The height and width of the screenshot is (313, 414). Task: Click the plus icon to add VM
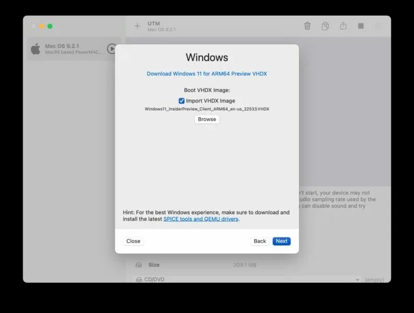[137, 26]
